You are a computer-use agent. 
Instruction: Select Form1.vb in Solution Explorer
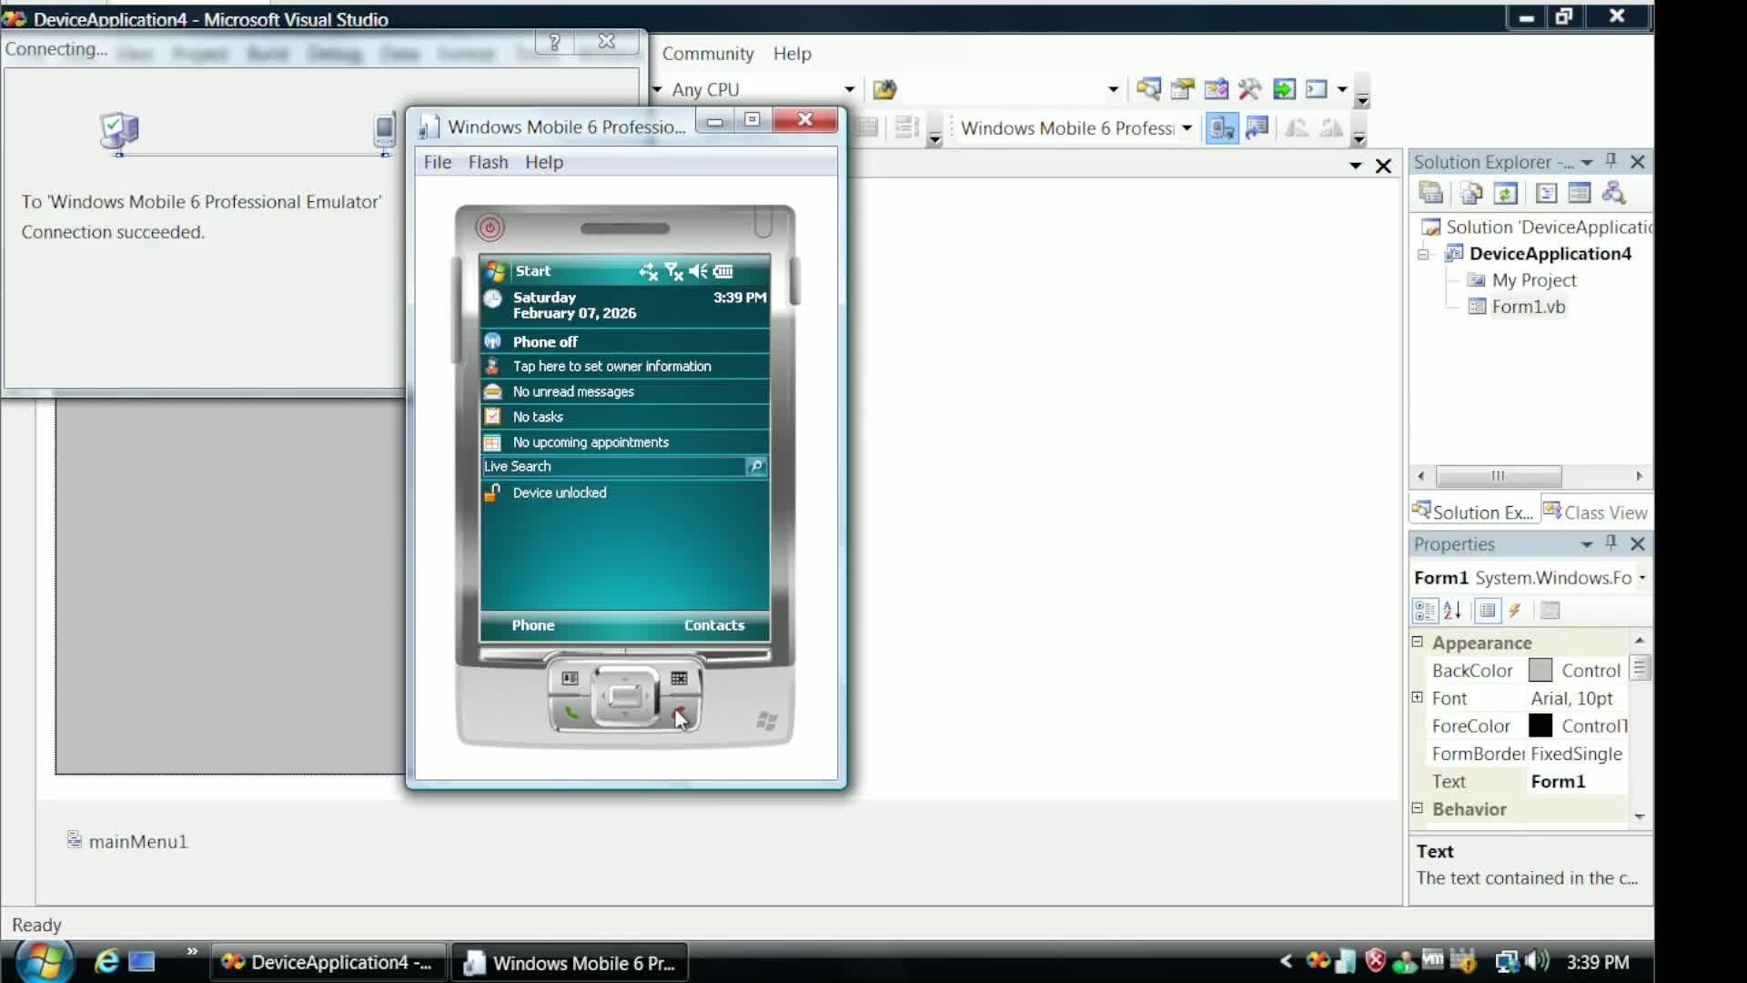point(1528,307)
